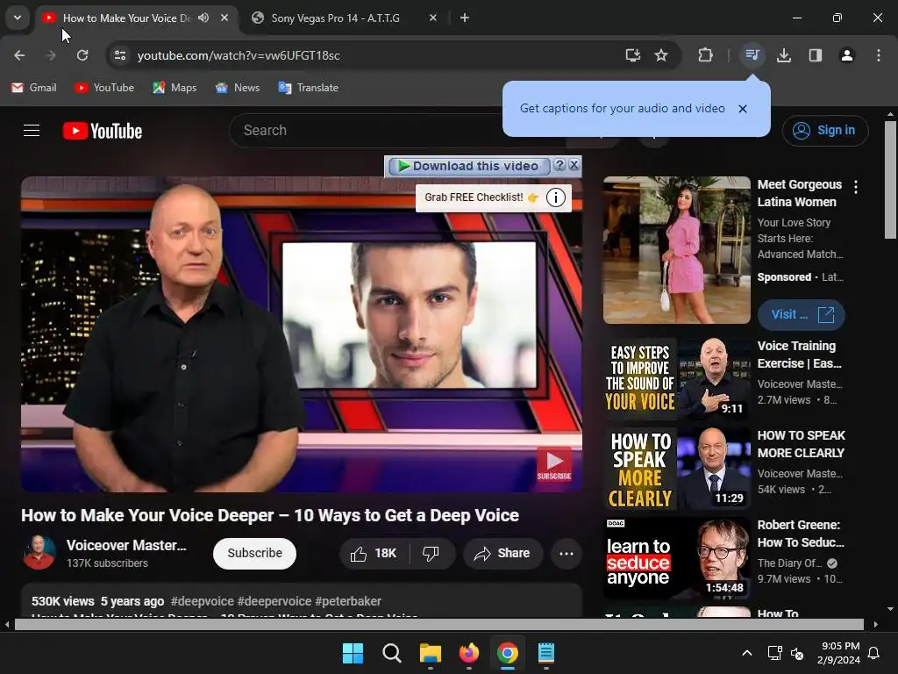The width and height of the screenshot is (898, 674).
Task: Reload the current page
Action: [x=82, y=55]
